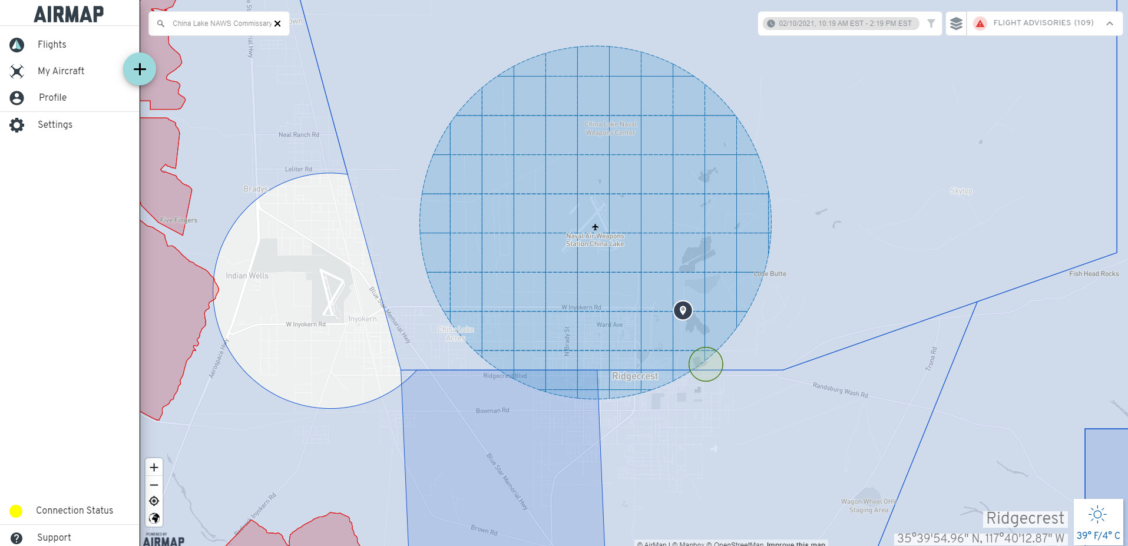1128x546 pixels.
Task: Click the Ridgecrest location title
Action: pos(1026,518)
